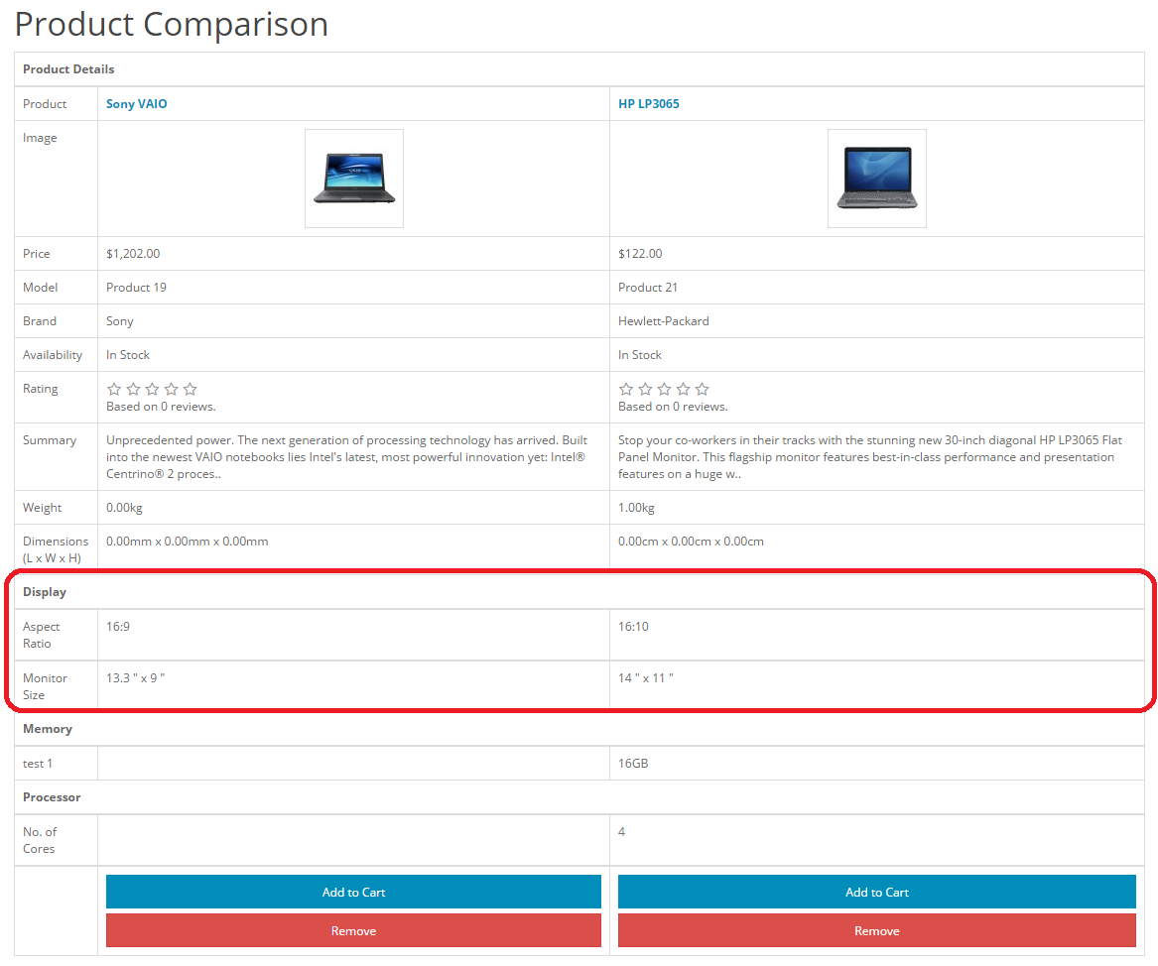Click the Summary row label
This screenshot has height=966, width=1158.
pos(50,440)
